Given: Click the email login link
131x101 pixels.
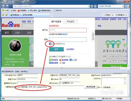Looking at the screenshot, I should (64, 34).
